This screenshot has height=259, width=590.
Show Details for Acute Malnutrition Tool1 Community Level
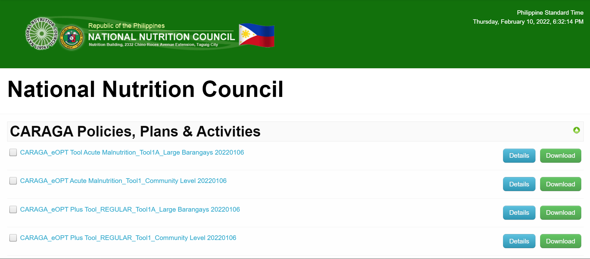[x=519, y=184]
